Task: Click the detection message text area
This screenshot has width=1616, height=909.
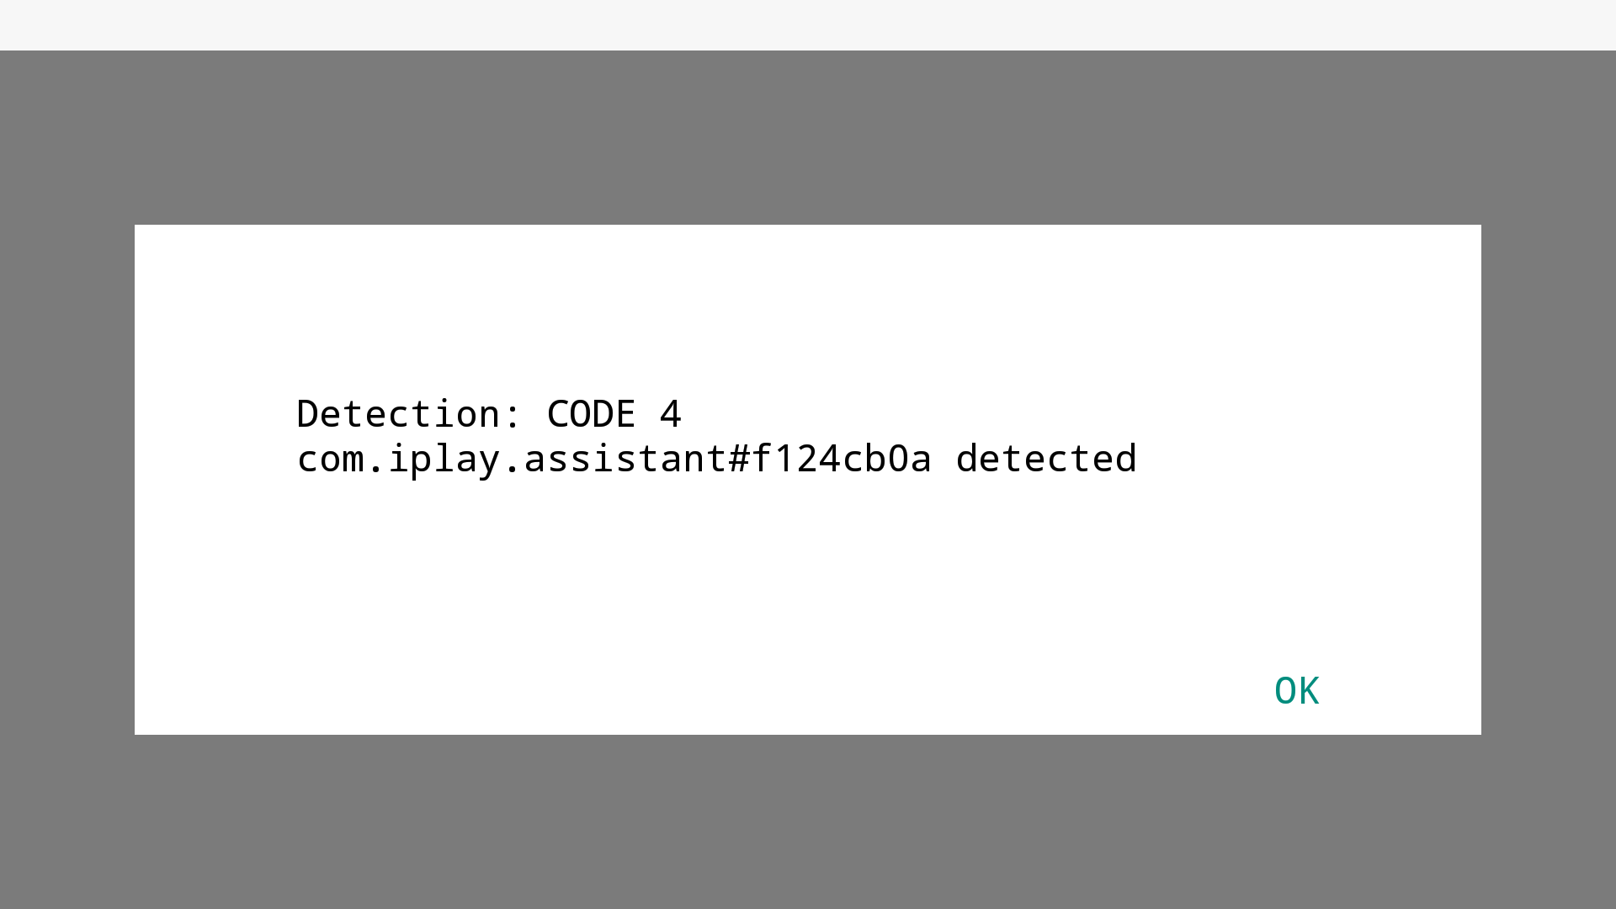Action: pos(716,434)
